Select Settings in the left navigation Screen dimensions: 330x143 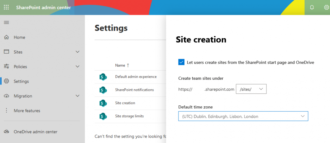(21, 81)
